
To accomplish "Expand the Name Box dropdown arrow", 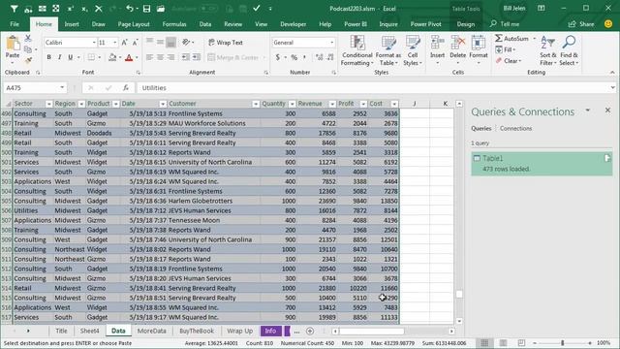I will point(62,87).
